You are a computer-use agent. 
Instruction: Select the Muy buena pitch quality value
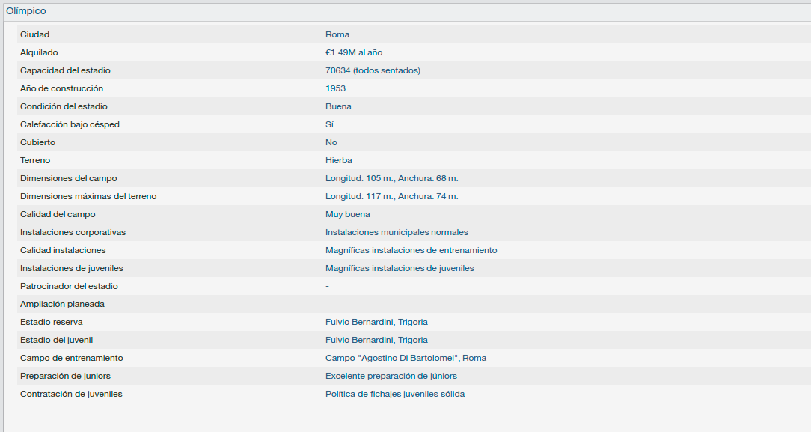348,214
